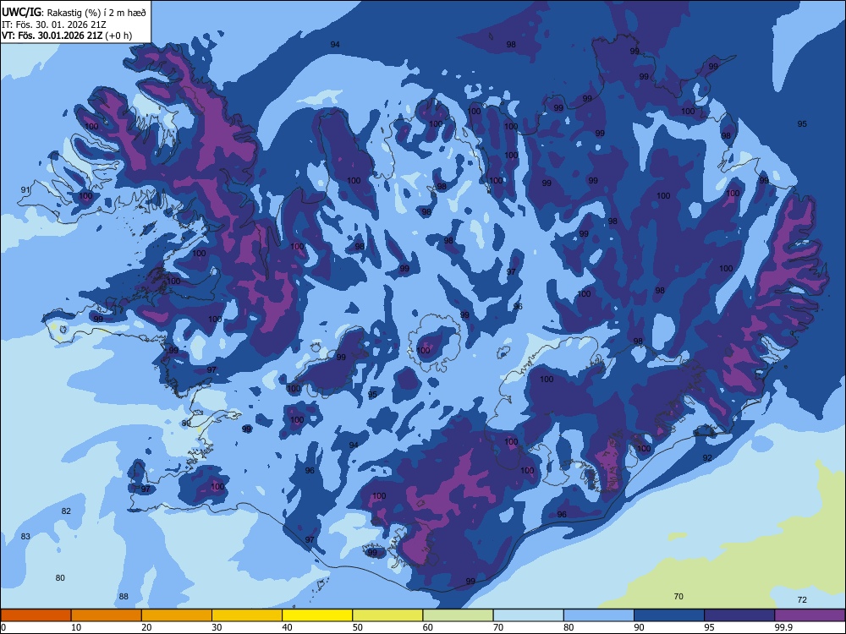This screenshot has width=846, height=634.
Task: Click the pale blue 70–80 legend swatch
Action: coord(528,615)
